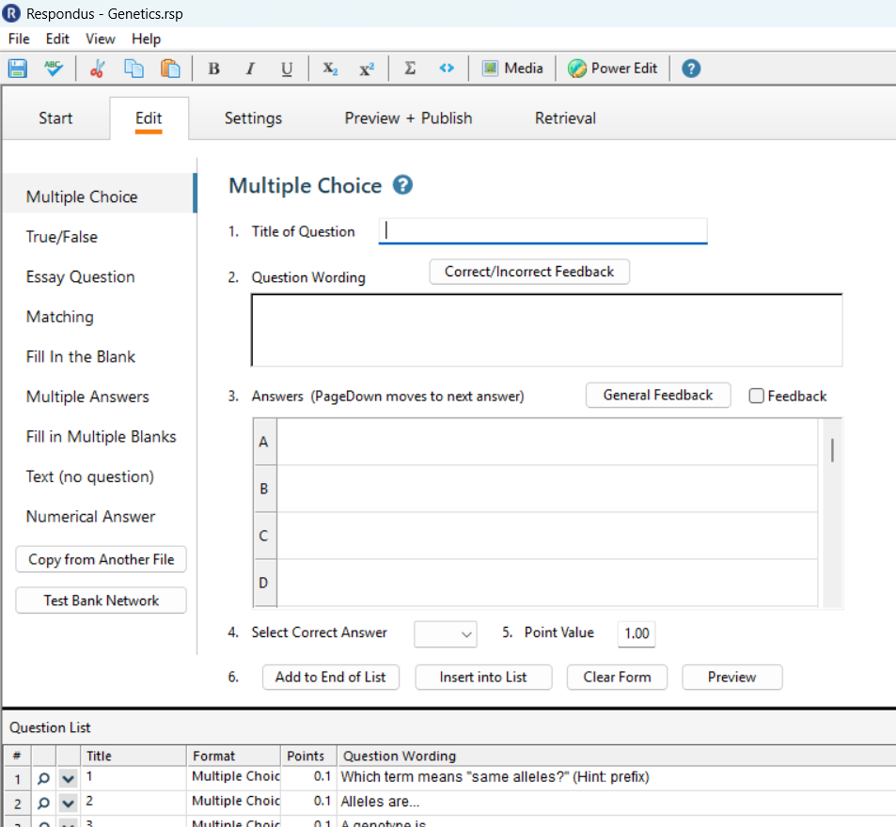Click the Media insert icon

tap(491, 68)
